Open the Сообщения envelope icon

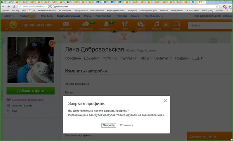[66, 24]
